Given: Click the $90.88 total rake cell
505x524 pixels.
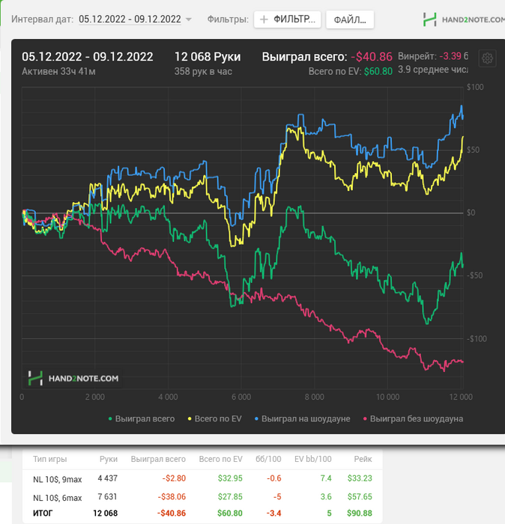Looking at the screenshot, I should pyautogui.click(x=360, y=513).
